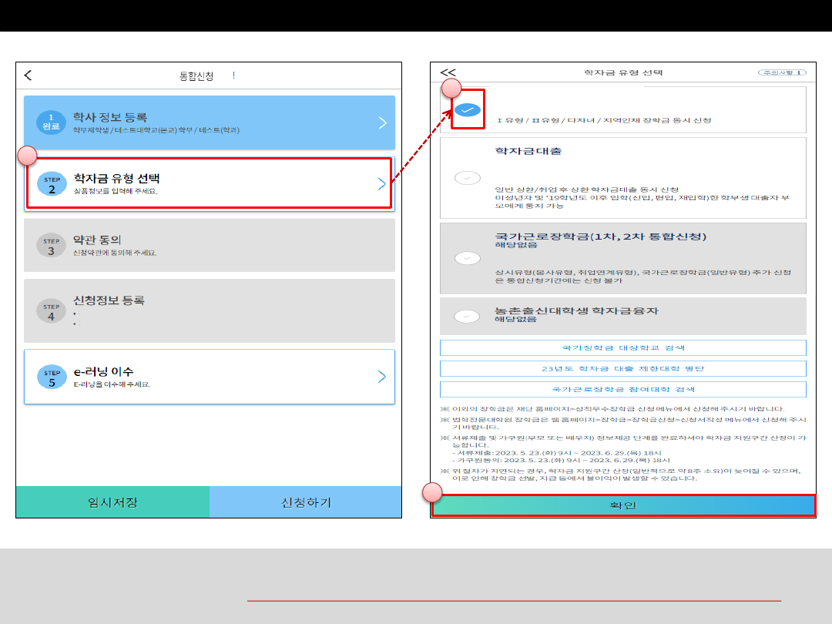Click the STEP 2 circle badge
The image size is (832, 624).
point(51,184)
